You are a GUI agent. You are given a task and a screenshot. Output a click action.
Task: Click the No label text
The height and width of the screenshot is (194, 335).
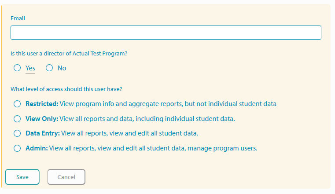click(x=62, y=68)
